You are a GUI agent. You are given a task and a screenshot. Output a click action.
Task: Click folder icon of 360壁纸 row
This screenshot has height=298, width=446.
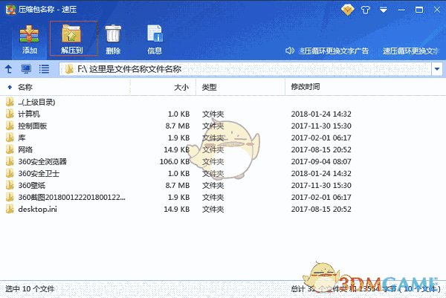[10, 185]
